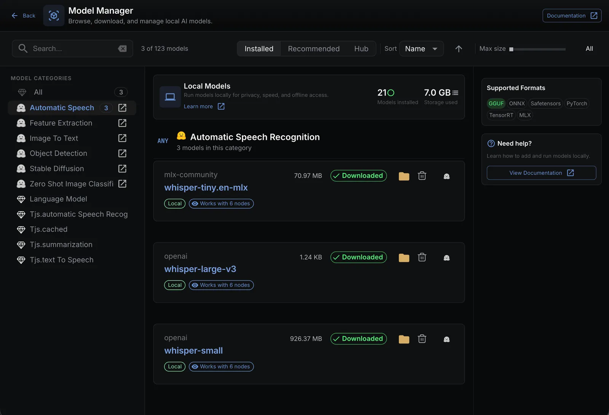Open Object Detection external link icon
This screenshot has height=415, width=609.
(122, 153)
